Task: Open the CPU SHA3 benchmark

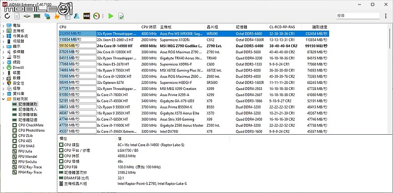Action: (x=26, y=146)
